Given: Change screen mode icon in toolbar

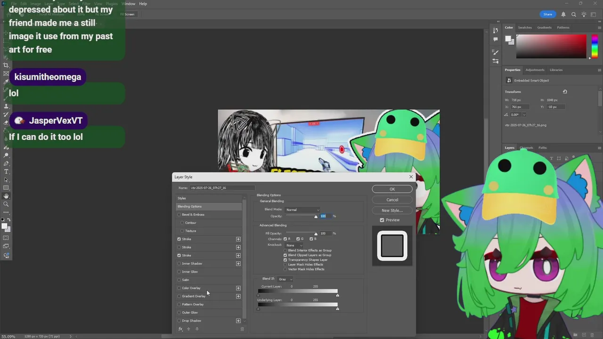Looking at the screenshot, I should [x=6, y=246].
